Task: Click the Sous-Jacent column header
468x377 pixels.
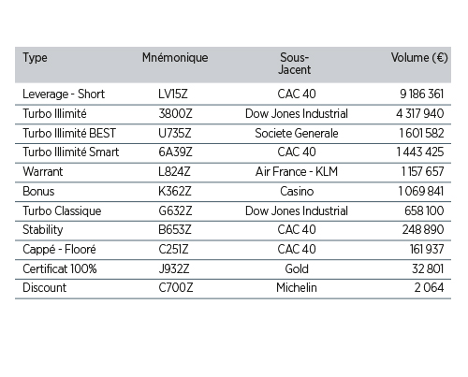Action: 295,64
